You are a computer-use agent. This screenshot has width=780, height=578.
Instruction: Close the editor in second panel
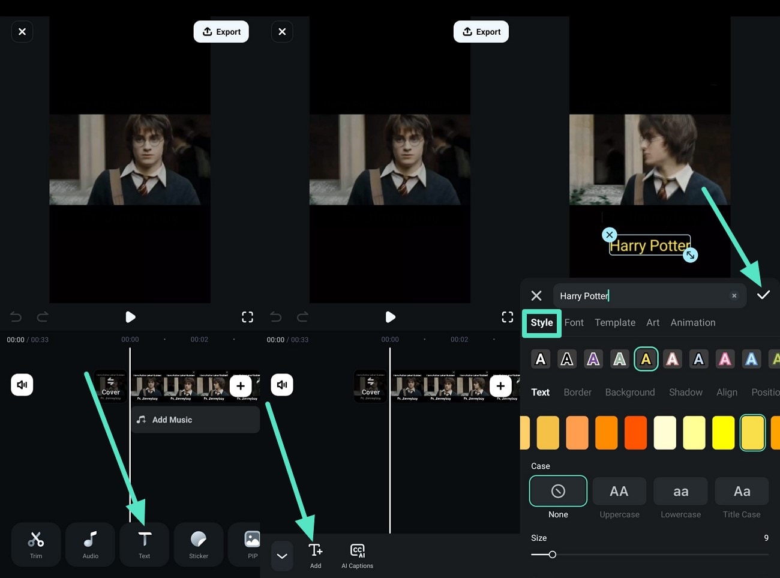282,32
